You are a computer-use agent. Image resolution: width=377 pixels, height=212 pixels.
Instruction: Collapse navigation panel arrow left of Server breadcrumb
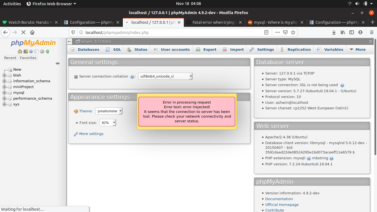tap(70, 41)
